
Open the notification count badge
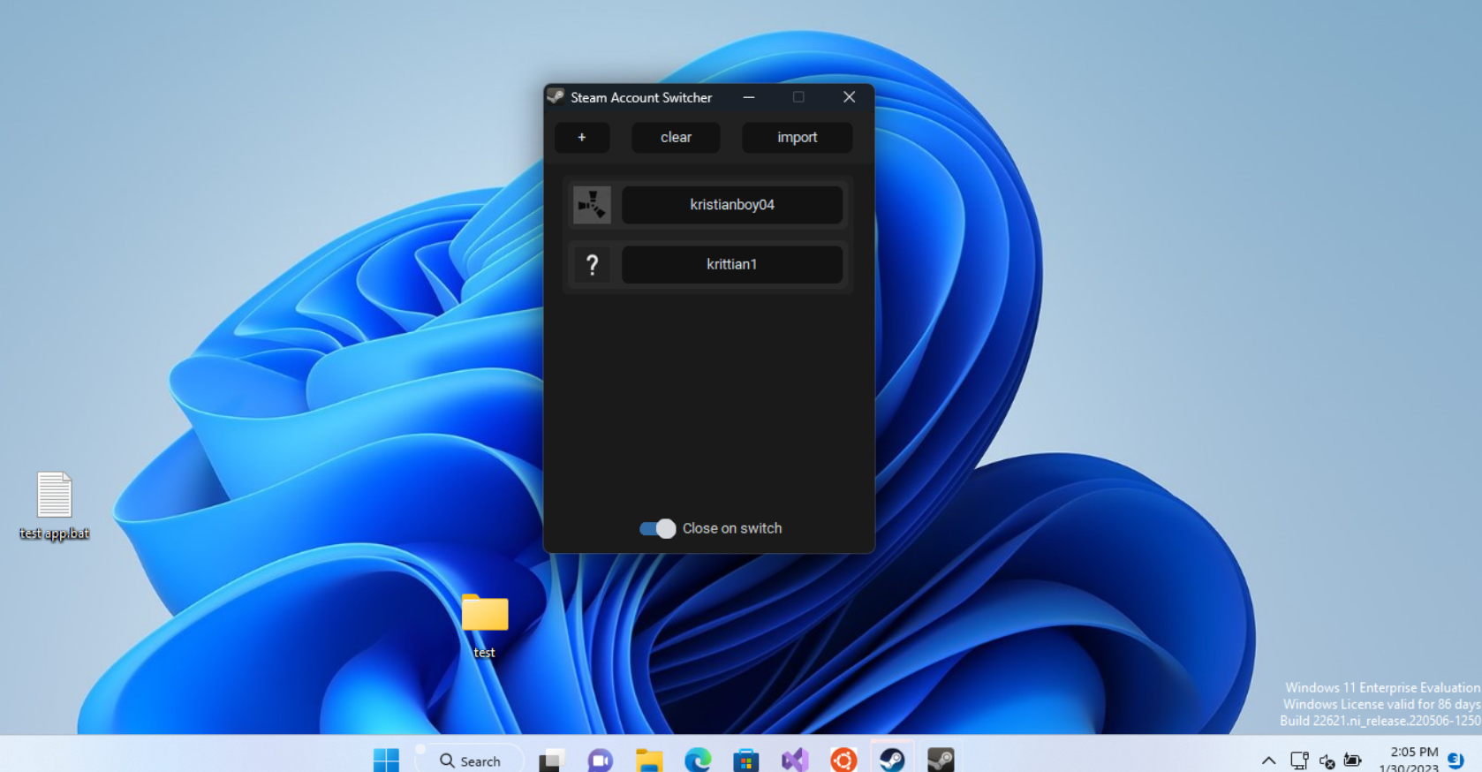pos(1456,760)
